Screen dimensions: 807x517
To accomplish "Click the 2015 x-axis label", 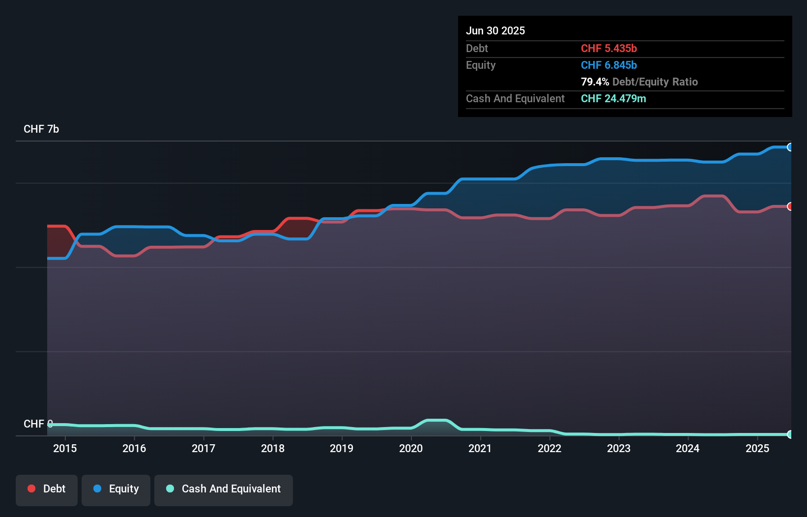I will coord(65,449).
